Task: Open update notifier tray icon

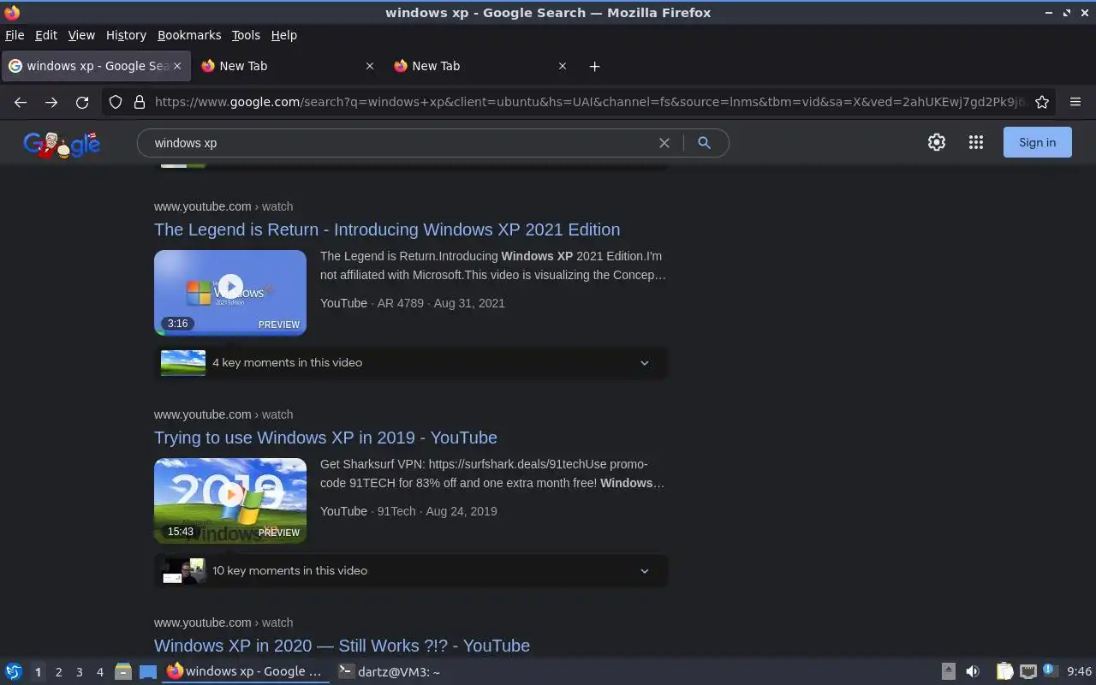Action: 1050,671
